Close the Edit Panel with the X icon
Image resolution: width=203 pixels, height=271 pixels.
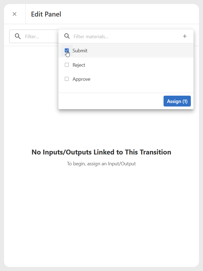pyautogui.click(x=15, y=14)
